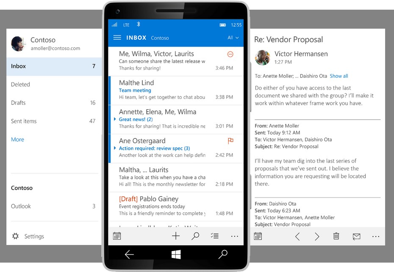Screen dimensions: 394x272
Task: Delete the message with the trash icon
Action: click(x=336, y=236)
